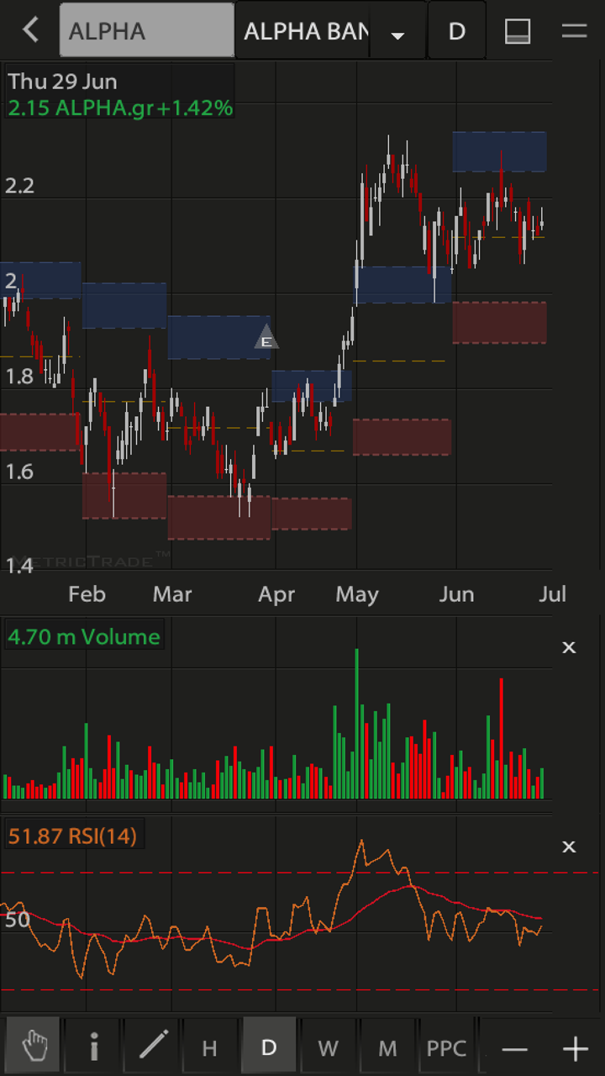Close the Volume indicator panel
Viewport: 605px width, 1076px height.
[x=569, y=647]
